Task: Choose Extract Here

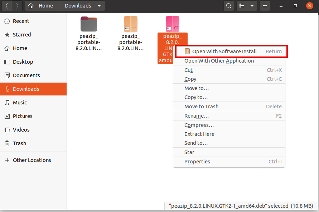Action: click(229, 134)
